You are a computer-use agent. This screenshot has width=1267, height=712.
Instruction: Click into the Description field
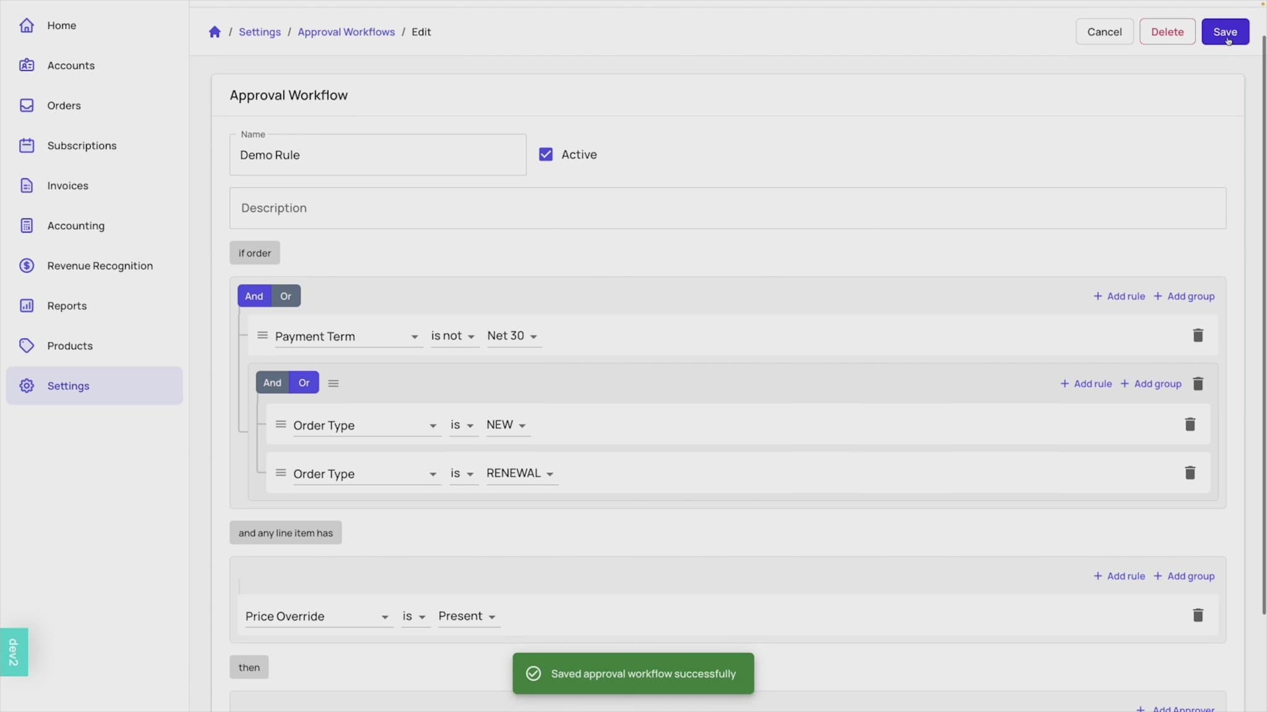click(727, 208)
